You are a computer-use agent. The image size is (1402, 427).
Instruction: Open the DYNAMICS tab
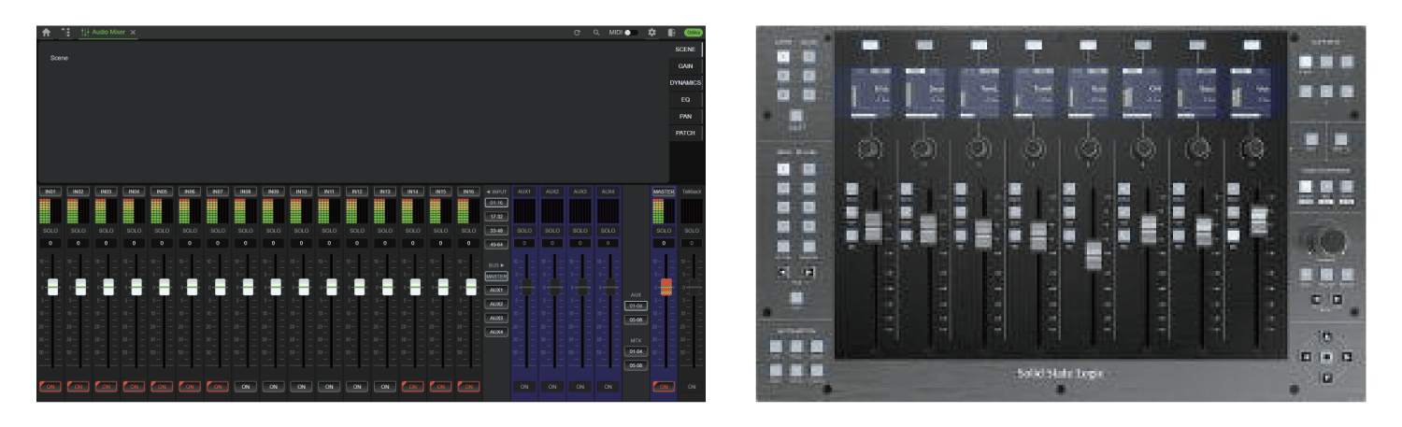tap(685, 82)
